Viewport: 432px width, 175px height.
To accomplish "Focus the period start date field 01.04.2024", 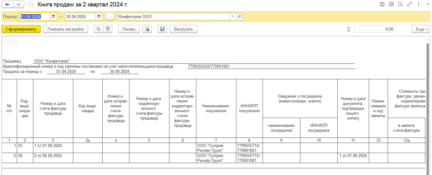I will 35,16.
